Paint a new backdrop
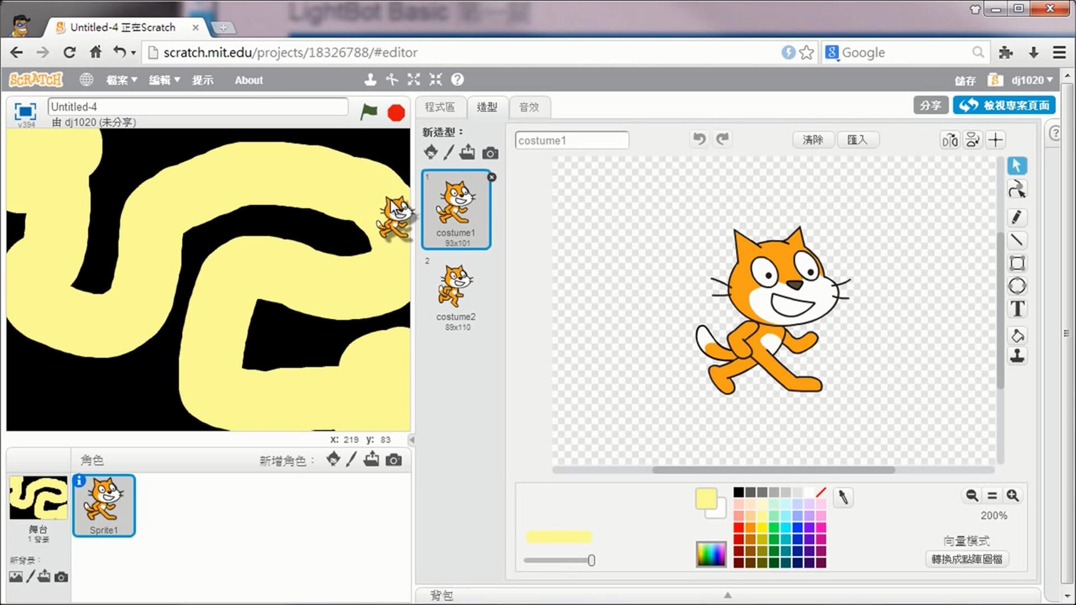Image resolution: width=1076 pixels, height=605 pixels. [31, 576]
